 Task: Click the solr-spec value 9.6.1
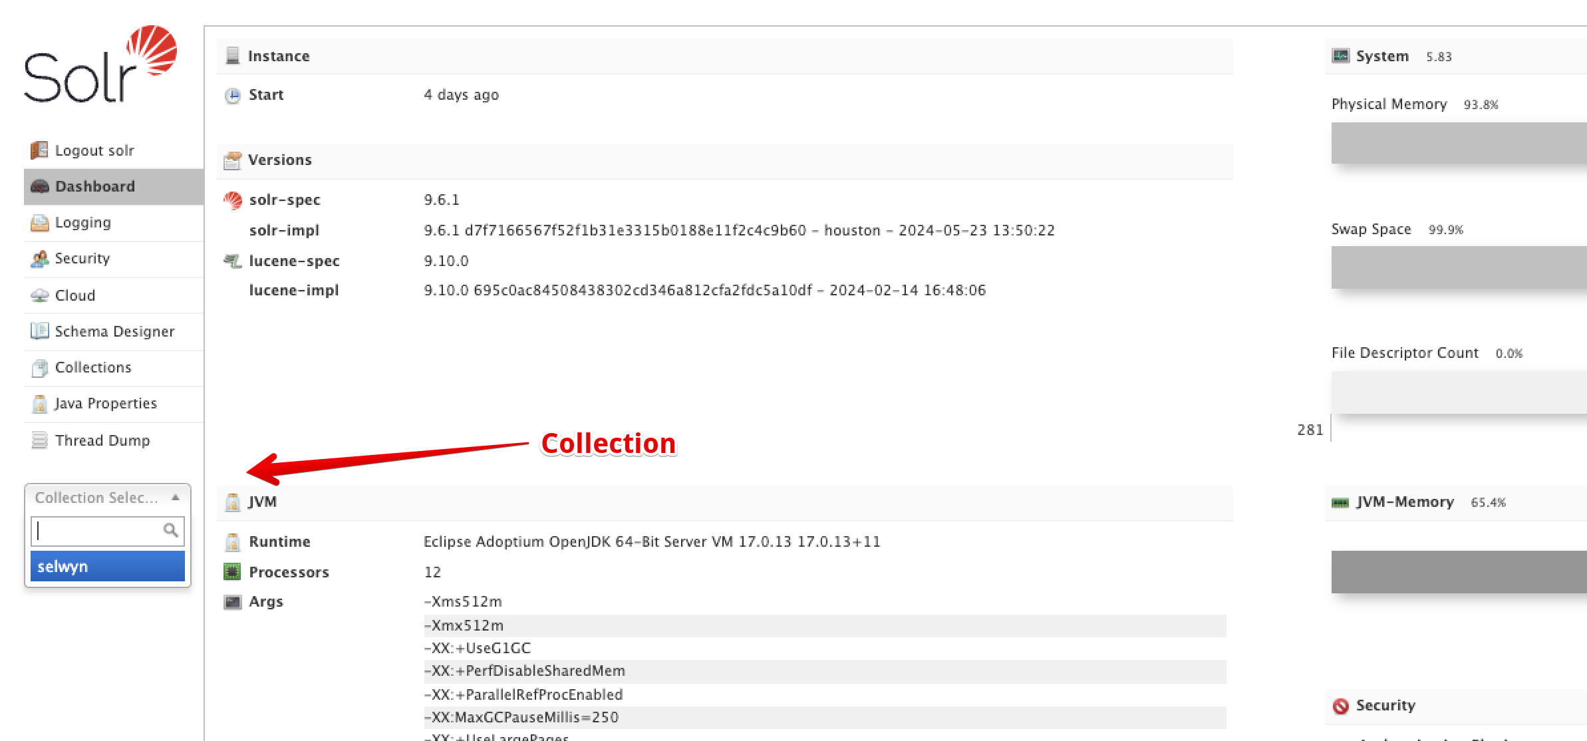click(x=442, y=200)
